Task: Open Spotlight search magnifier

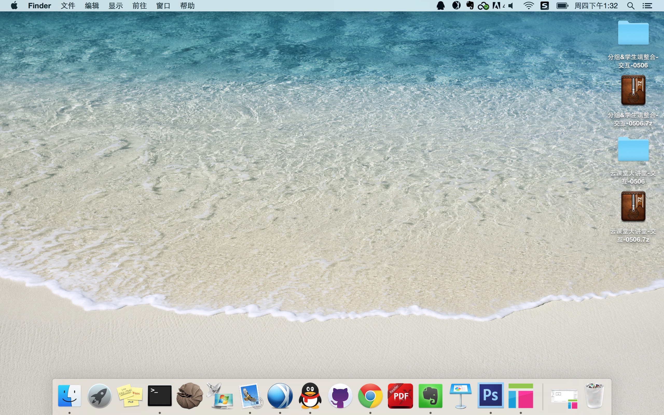Action: pyautogui.click(x=631, y=6)
